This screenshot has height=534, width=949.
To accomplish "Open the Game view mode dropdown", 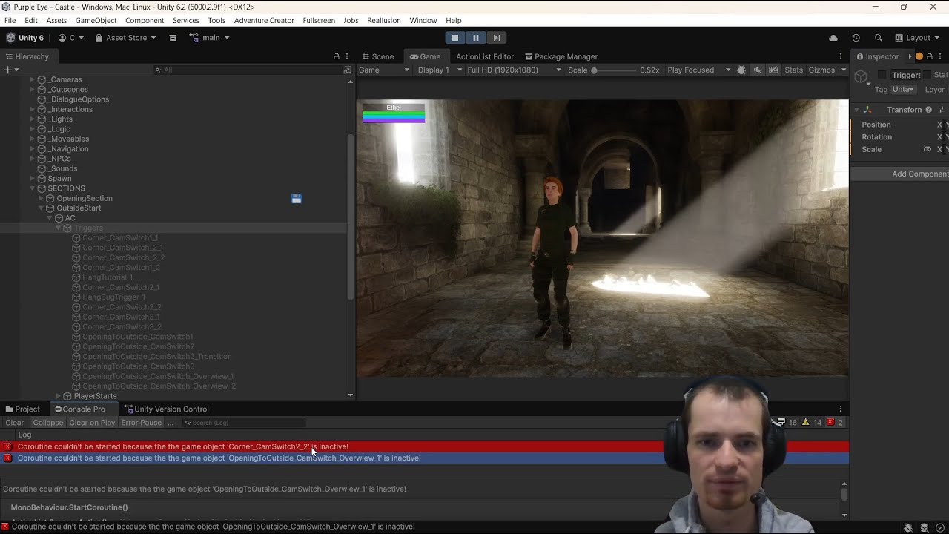I will pos(383,70).
